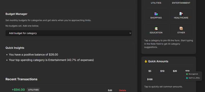Viewport: 205px width, 92px height.
Task: Click the EDUCATION label text
Action: tap(156, 33)
